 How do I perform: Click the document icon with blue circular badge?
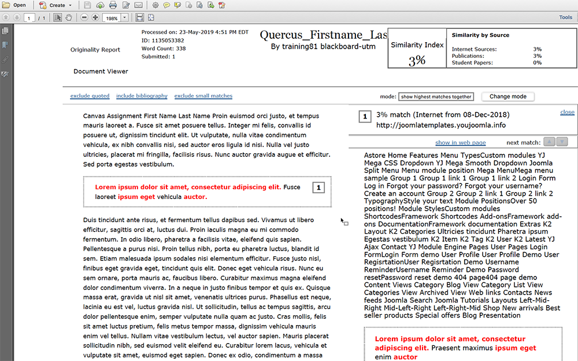tap(200, 5)
